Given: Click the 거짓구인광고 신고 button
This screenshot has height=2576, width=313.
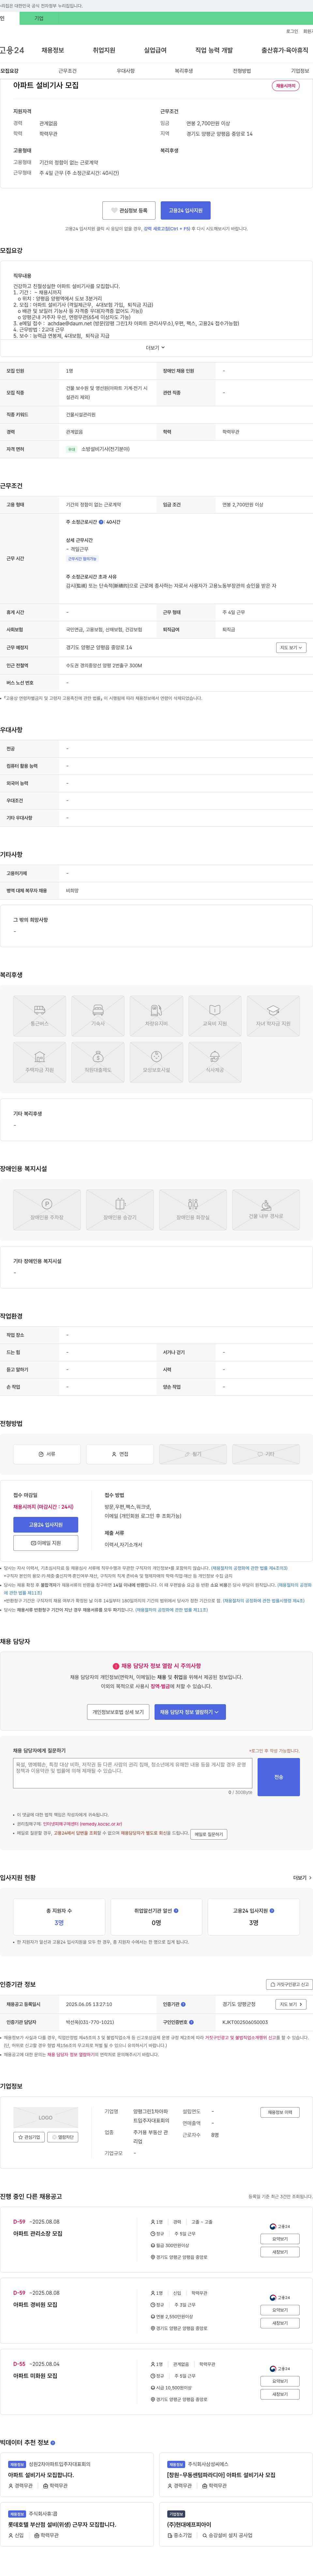Looking at the screenshot, I should (289, 1984).
